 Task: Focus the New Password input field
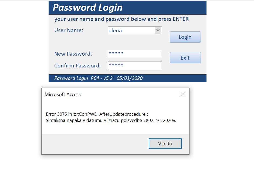pyautogui.click(x=135, y=54)
